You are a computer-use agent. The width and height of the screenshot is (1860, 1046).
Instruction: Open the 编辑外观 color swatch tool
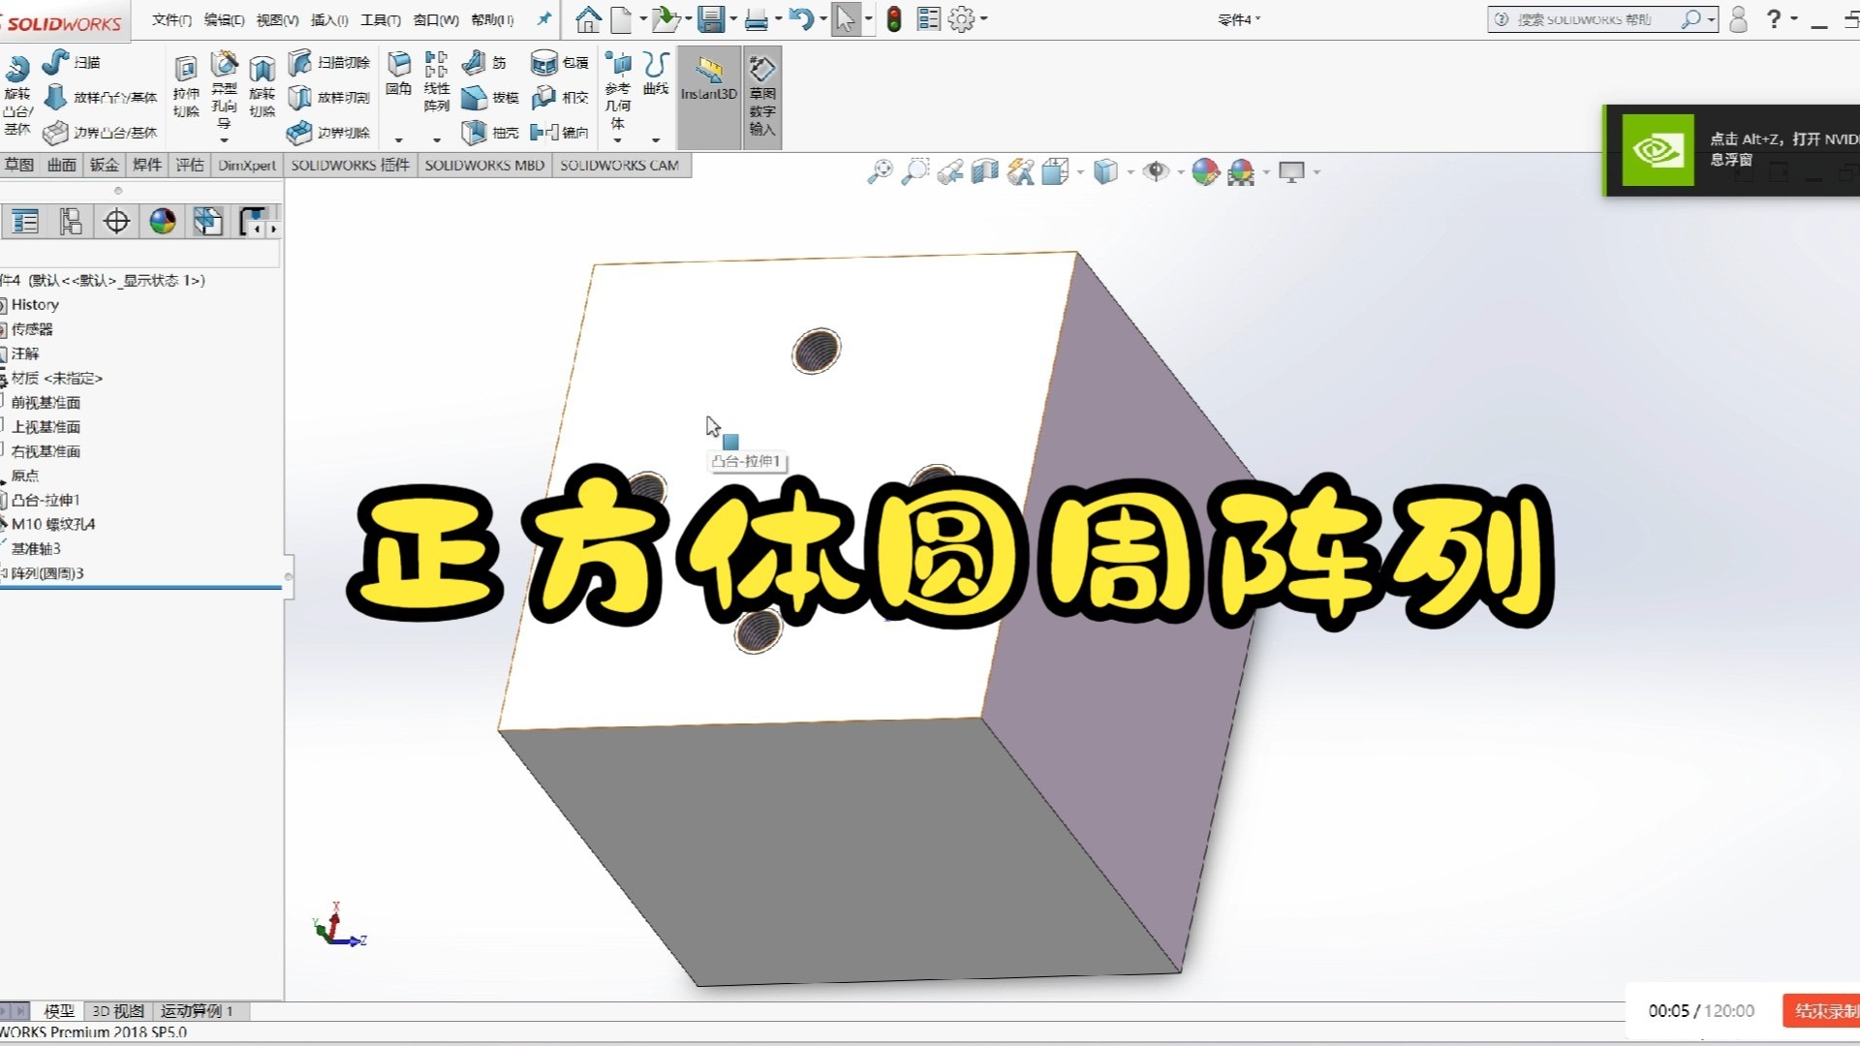click(x=1206, y=170)
